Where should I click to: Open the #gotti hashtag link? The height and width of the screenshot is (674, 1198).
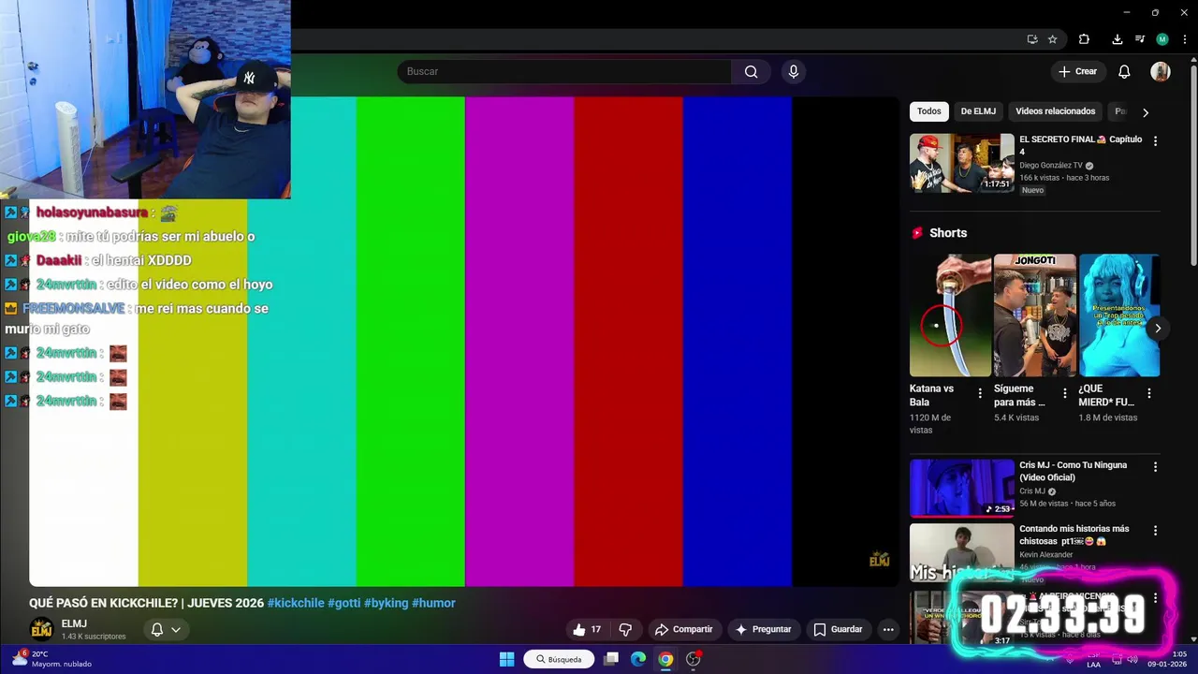tap(343, 603)
